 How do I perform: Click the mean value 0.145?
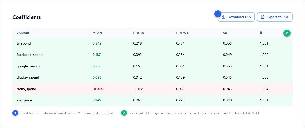click(x=97, y=100)
